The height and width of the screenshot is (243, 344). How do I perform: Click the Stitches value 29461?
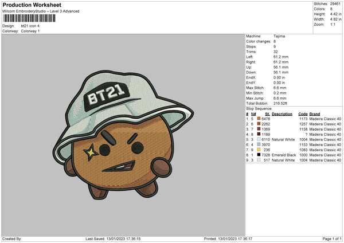[335, 4]
